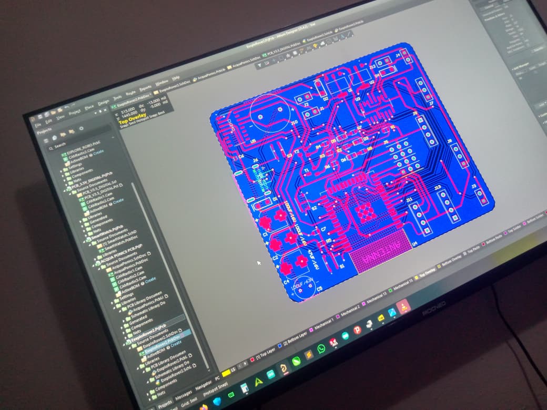Open the Help menu
The width and height of the screenshot is (547, 410).
click(x=176, y=78)
